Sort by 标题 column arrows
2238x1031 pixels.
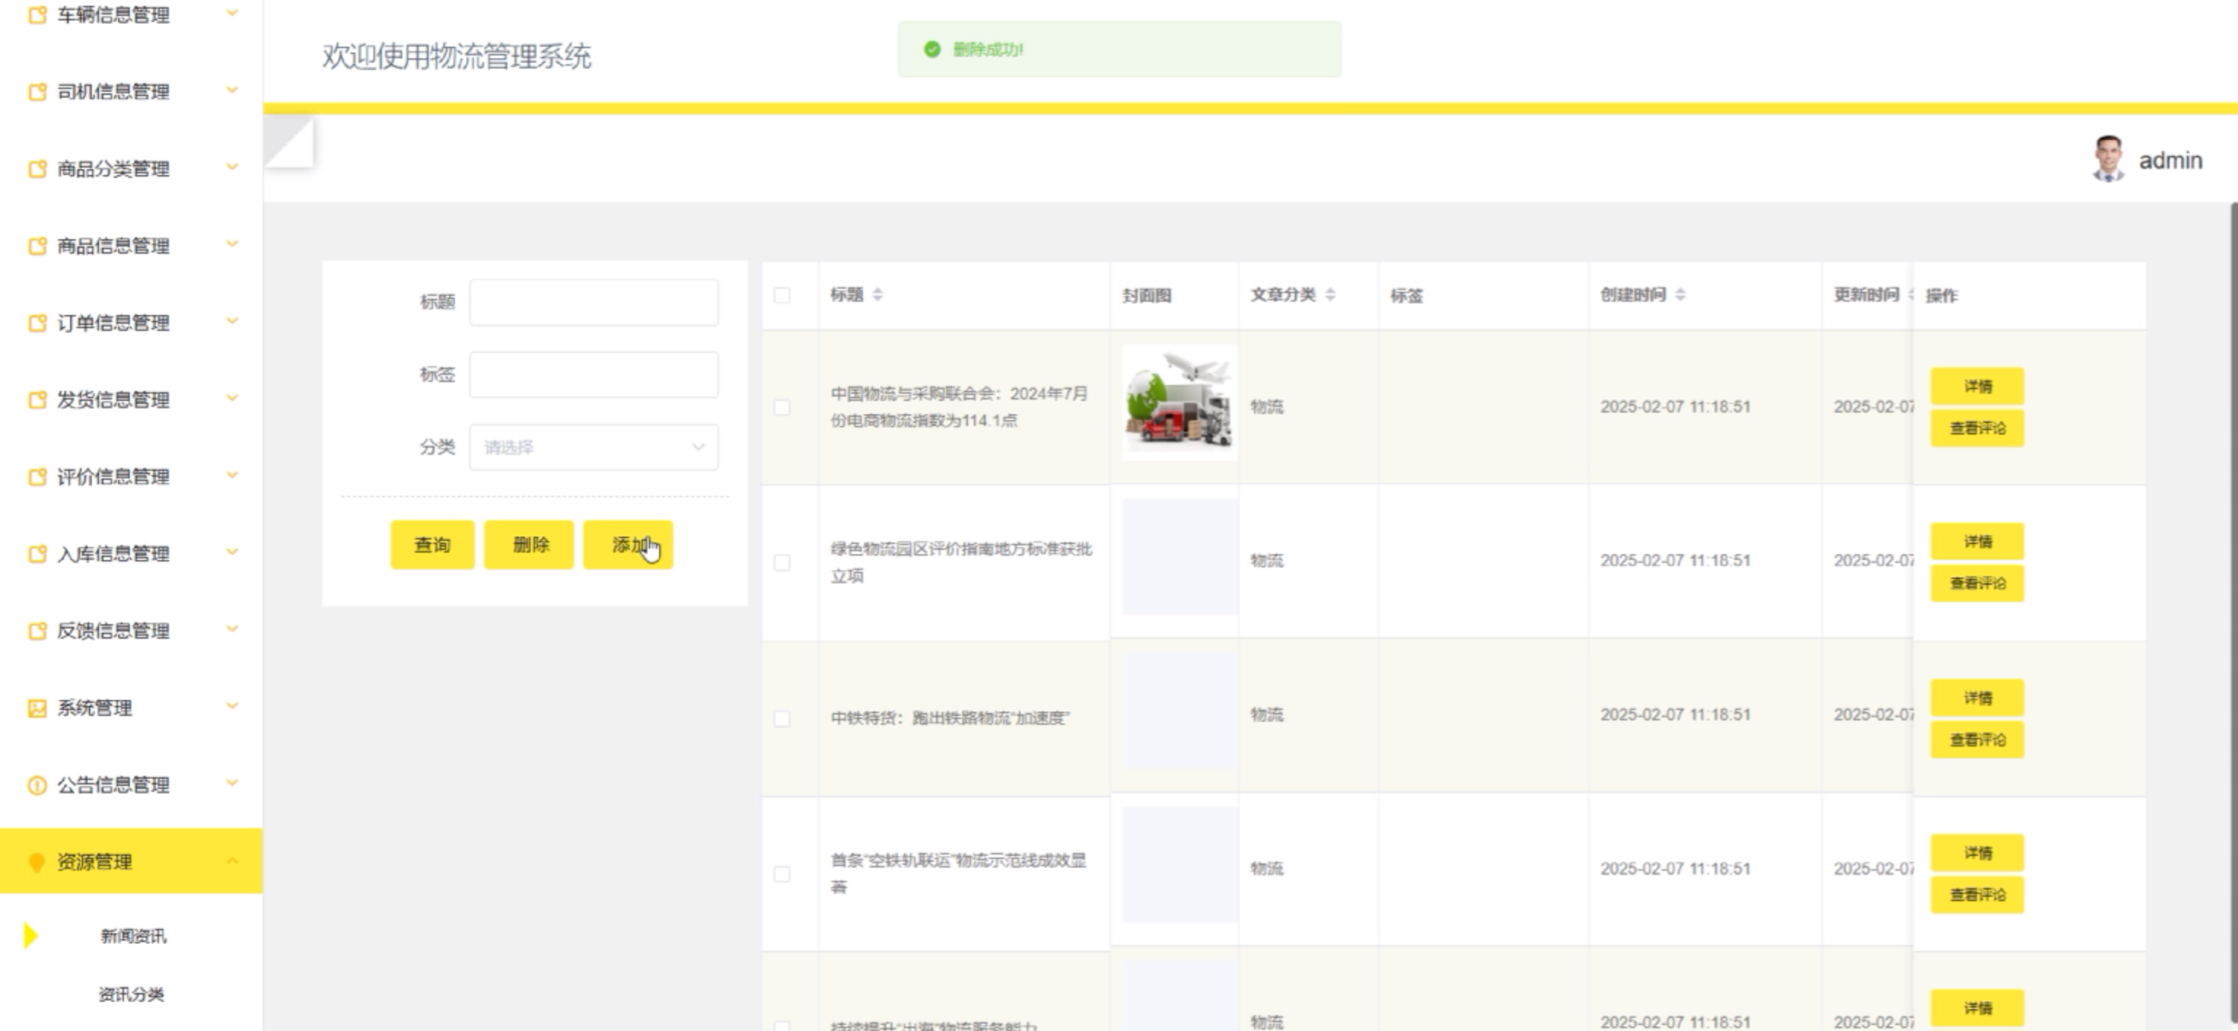click(x=878, y=295)
